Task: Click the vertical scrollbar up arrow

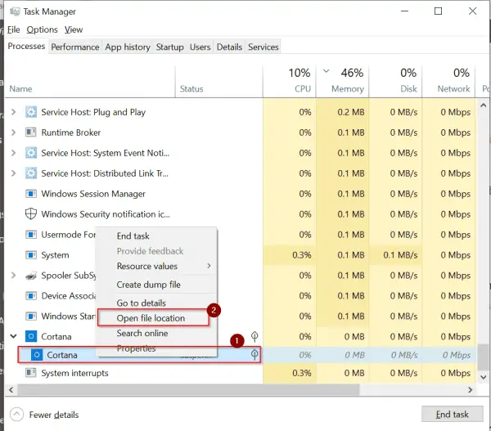Action: (483, 106)
